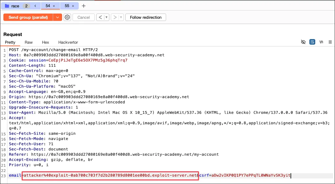
Task: Add a new Repeater tab with plus
Action: click(83, 6)
